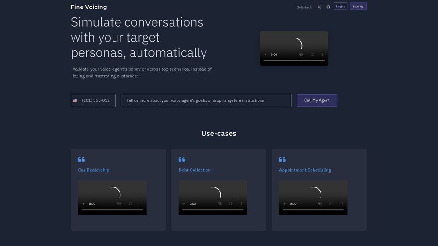Image resolution: width=438 pixels, height=246 pixels.
Task: Unmute the Debt Collection video
Action: [219, 204]
